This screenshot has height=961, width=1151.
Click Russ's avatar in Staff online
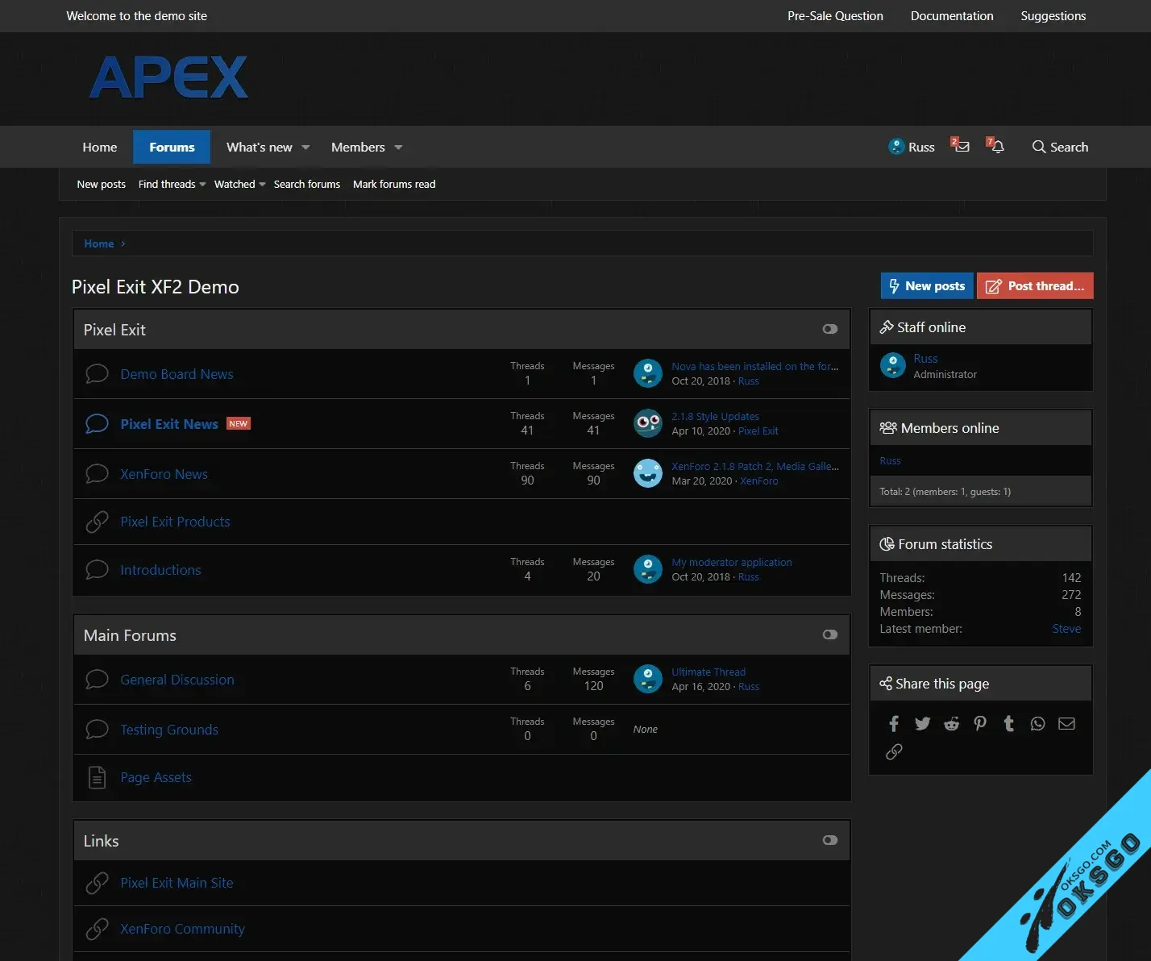pyautogui.click(x=892, y=365)
